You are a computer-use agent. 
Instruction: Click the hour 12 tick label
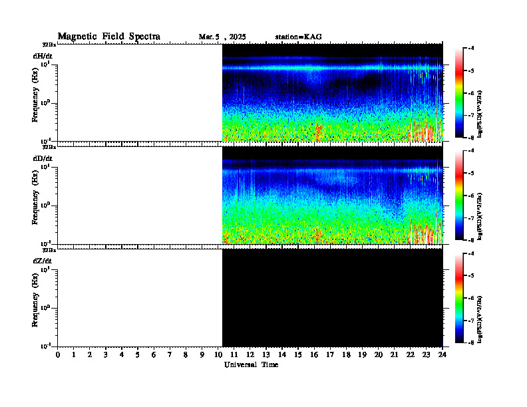point(250,355)
